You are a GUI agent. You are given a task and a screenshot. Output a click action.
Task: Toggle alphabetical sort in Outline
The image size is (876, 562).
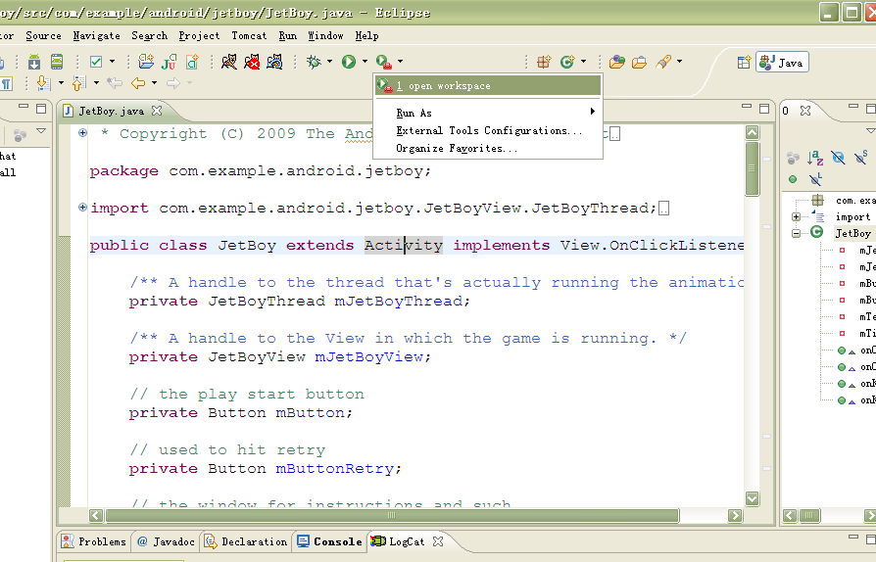click(x=815, y=157)
